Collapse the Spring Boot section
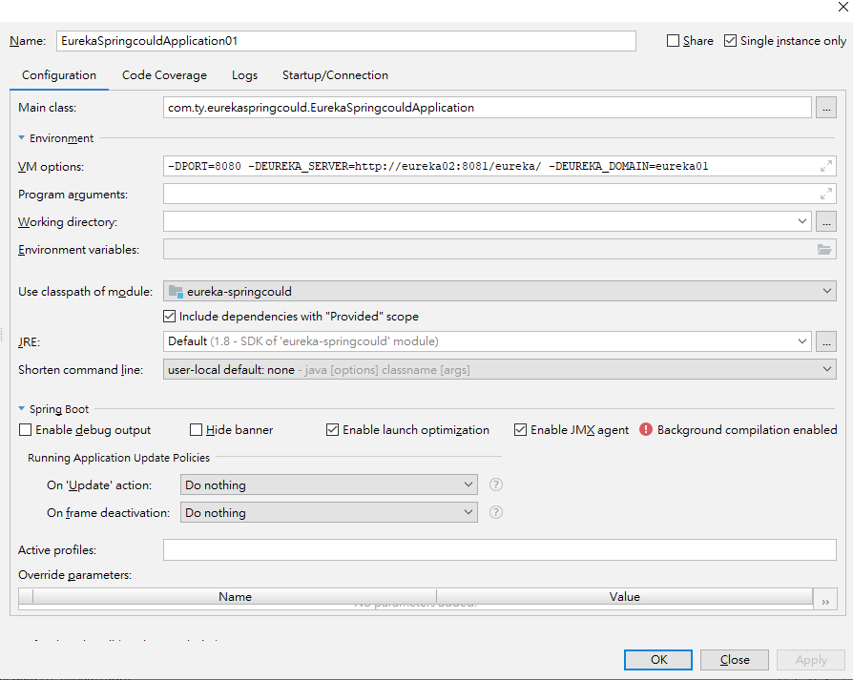Image resolution: width=853 pixels, height=680 pixels. coord(21,409)
